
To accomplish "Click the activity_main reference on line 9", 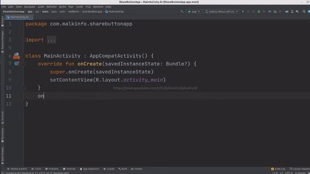I will [x=143, y=80].
